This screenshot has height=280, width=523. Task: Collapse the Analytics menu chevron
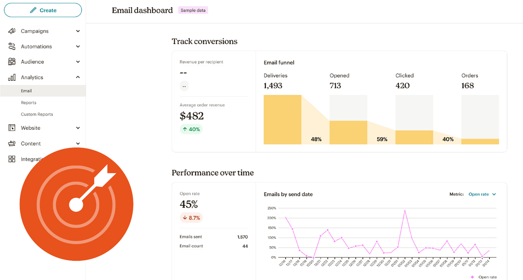pyautogui.click(x=77, y=77)
